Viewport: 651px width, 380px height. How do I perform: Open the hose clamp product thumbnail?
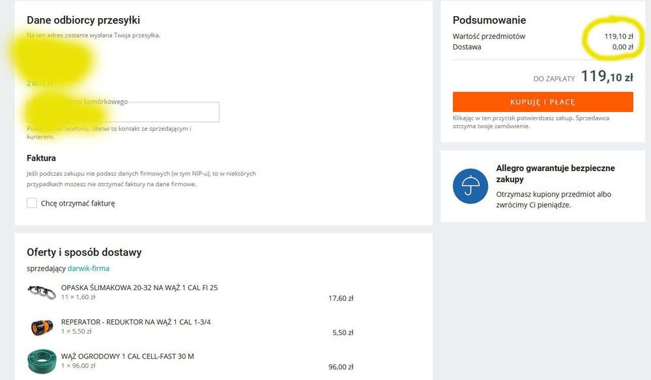pos(42,292)
